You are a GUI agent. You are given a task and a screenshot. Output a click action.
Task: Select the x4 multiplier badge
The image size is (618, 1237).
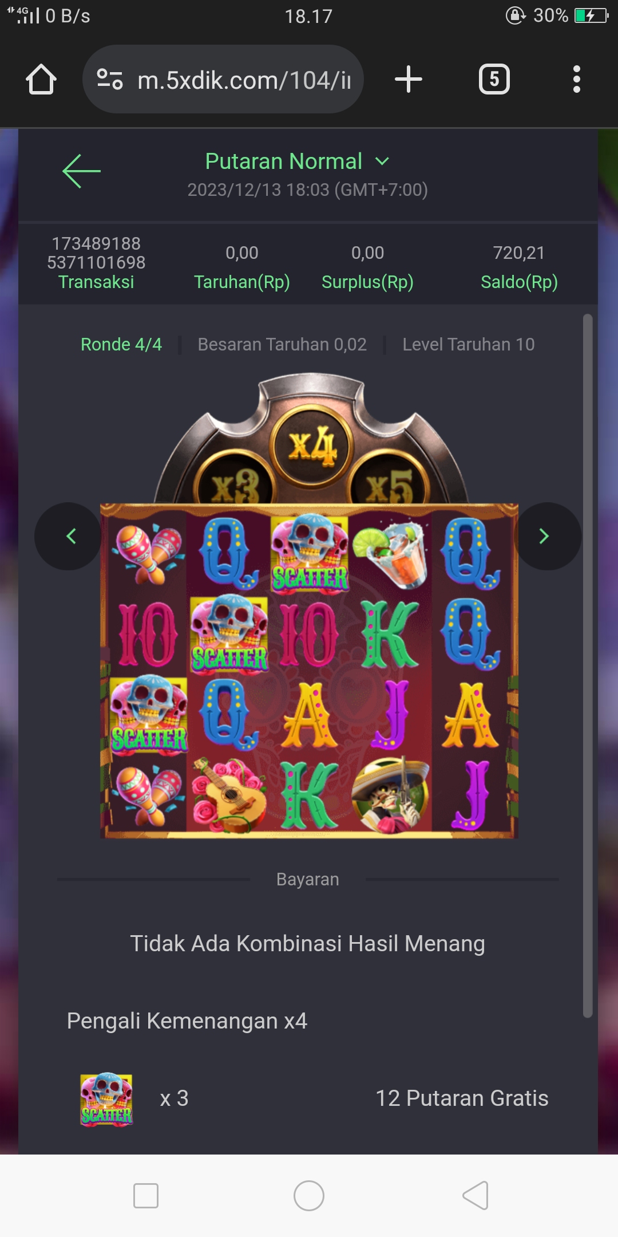(312, 447)
